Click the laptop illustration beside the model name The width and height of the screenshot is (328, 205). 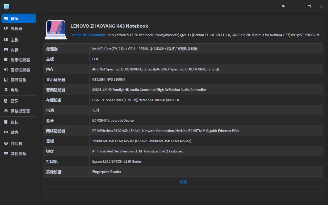coord(56,30)
